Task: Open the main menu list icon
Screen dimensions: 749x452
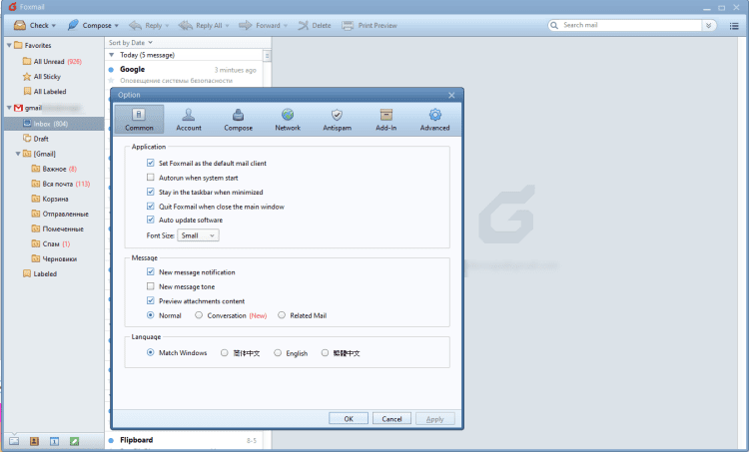Action: pos(734,26)
